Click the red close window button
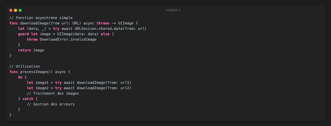The width and height of the screenshot is (331, 126). coord(11,10)
